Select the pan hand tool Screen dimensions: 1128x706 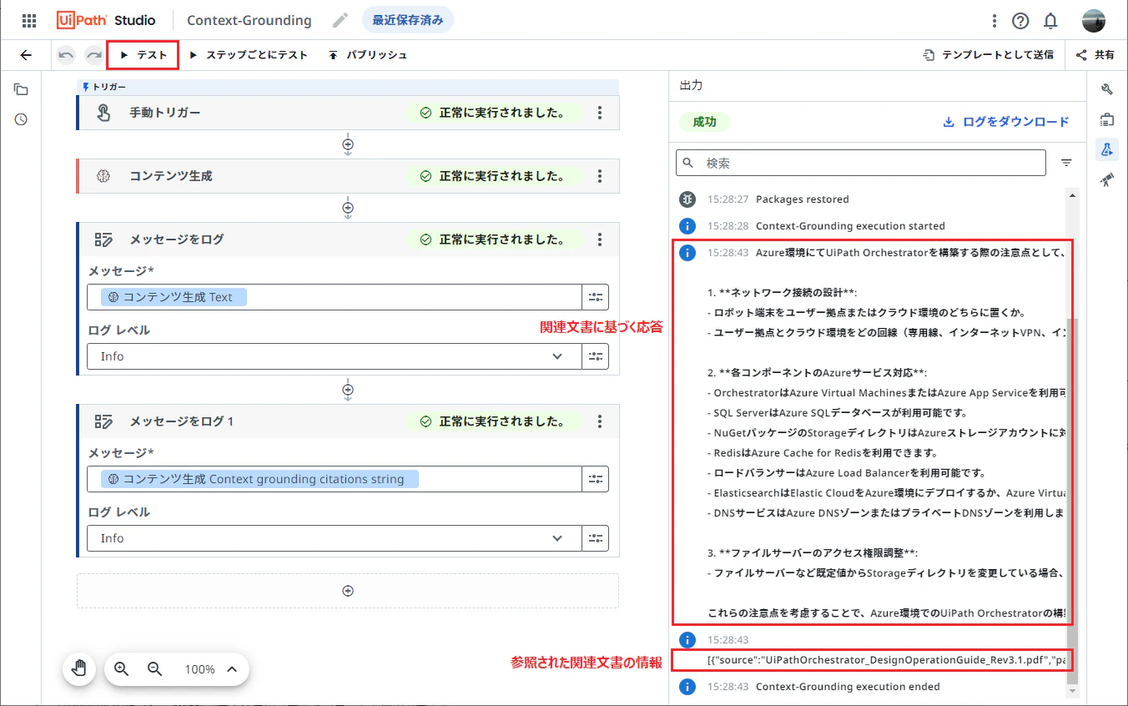pyautogui.click(x=79, y=668)
